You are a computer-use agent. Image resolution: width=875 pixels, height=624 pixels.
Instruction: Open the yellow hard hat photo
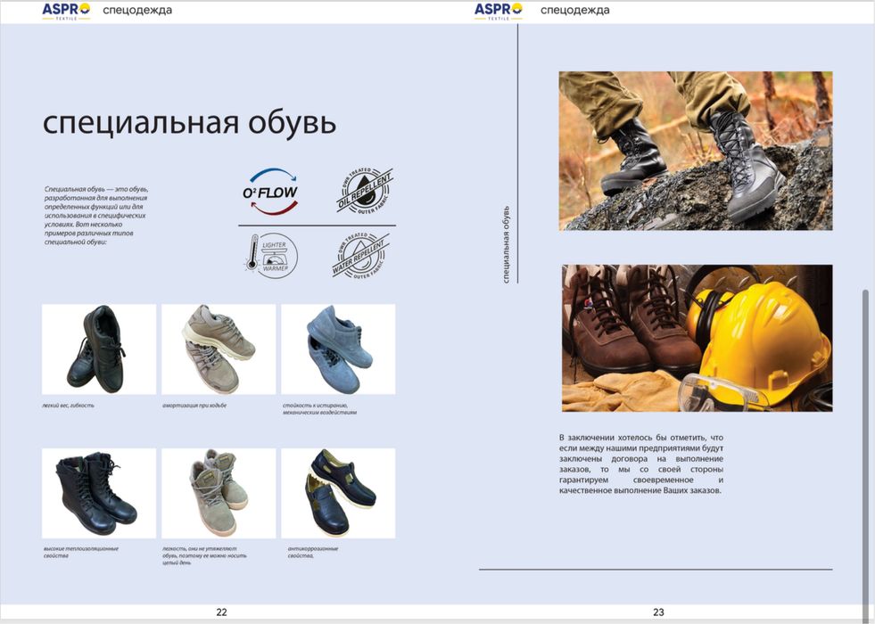click(x=697, y=338)
